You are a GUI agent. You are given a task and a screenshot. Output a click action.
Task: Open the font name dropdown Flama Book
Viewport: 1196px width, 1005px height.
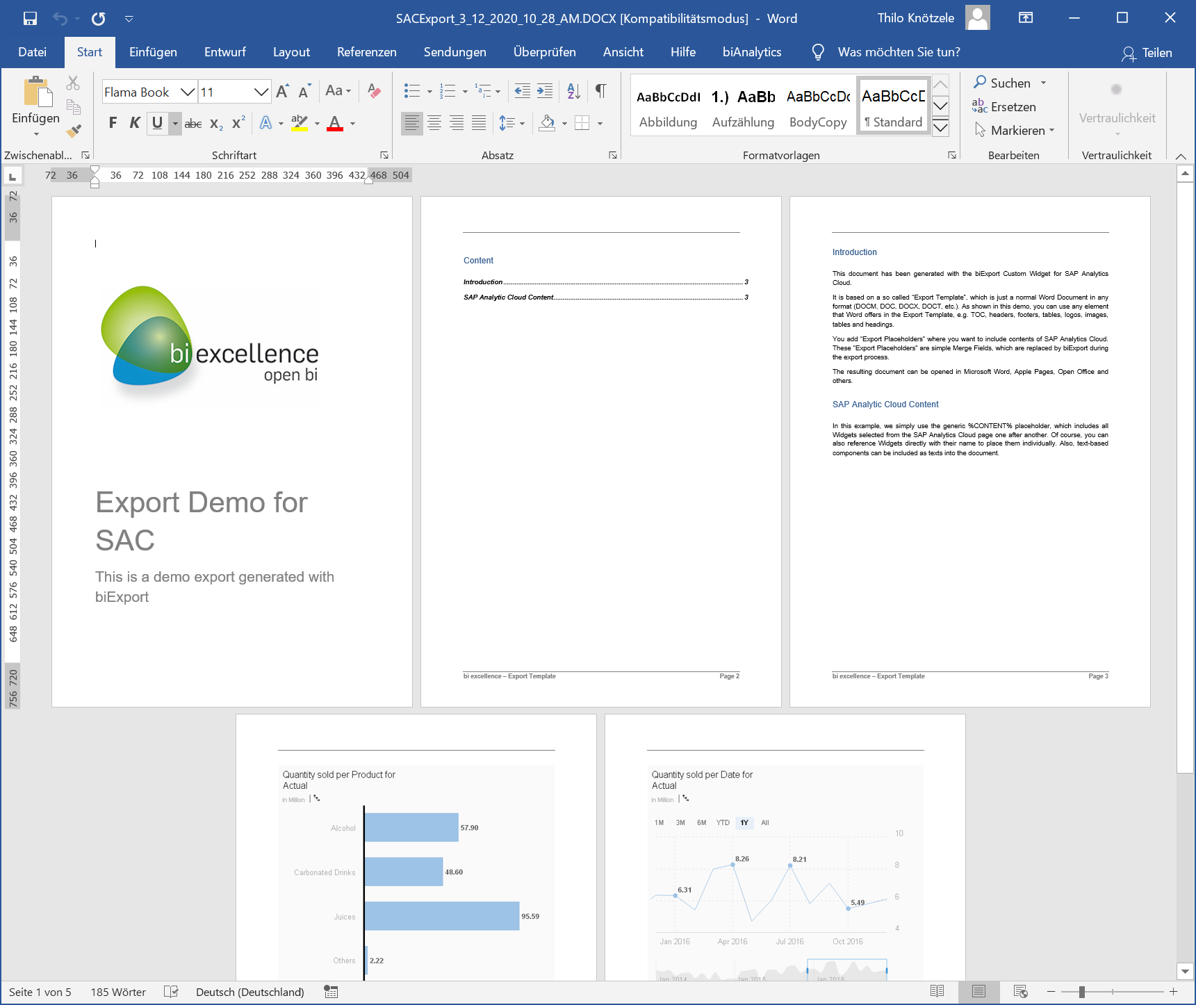[x=188, y=92]
